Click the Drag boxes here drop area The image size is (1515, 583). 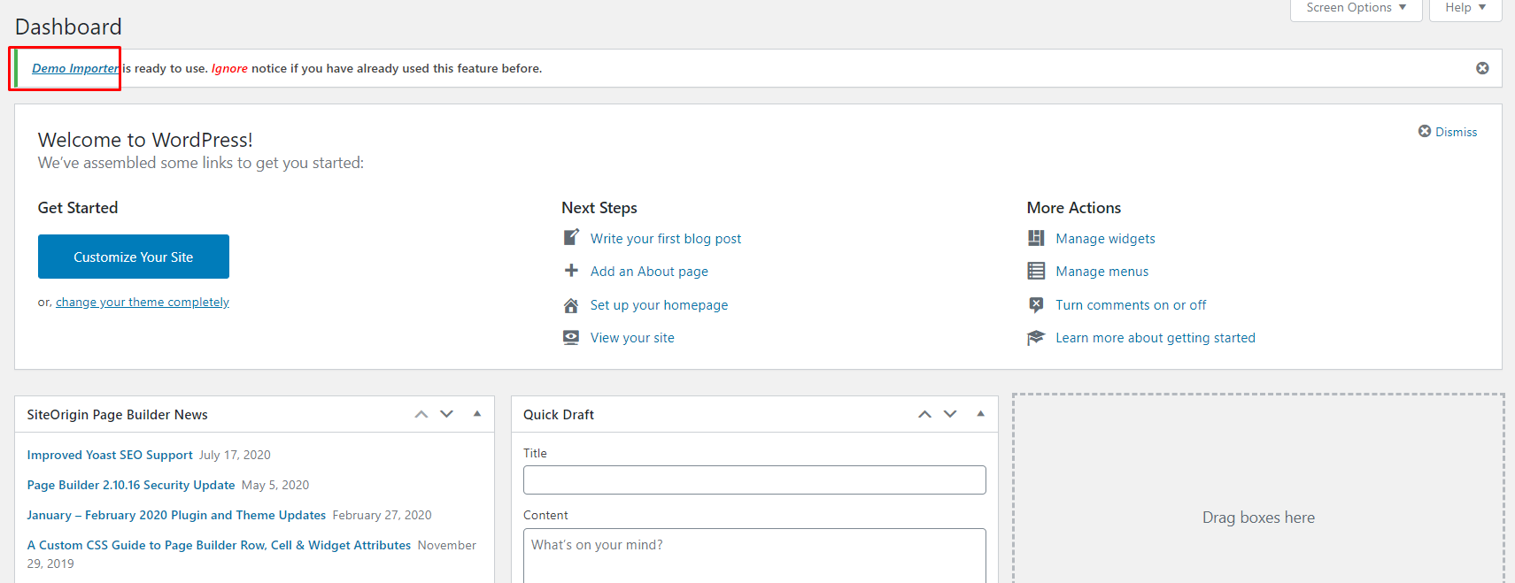tap(1258, 488)
